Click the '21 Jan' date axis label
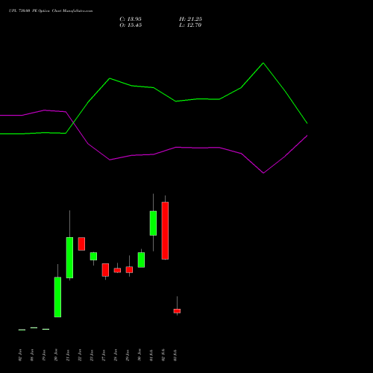373x373 pixels. 68,355
